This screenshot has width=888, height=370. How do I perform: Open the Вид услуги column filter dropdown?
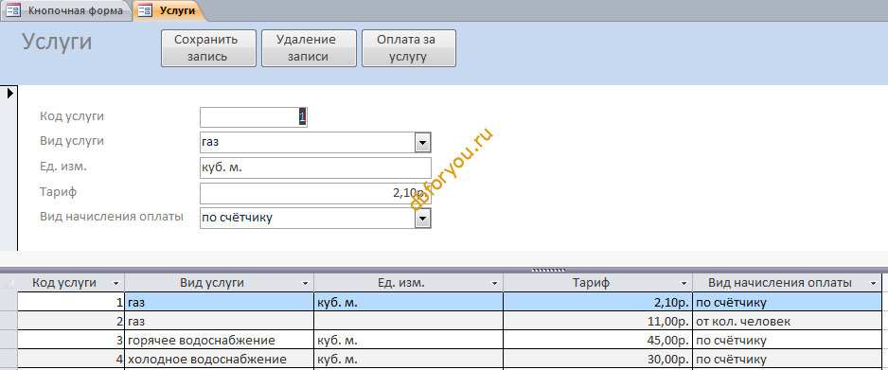[305, 284]
